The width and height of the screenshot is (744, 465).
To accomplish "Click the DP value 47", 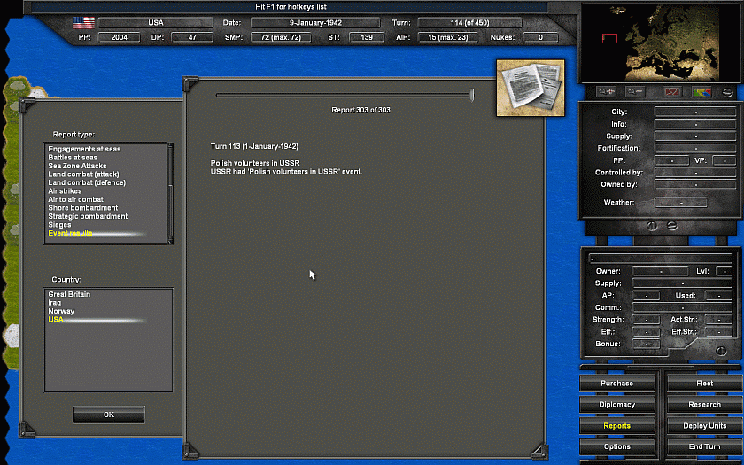I will [x=192, y=37].
